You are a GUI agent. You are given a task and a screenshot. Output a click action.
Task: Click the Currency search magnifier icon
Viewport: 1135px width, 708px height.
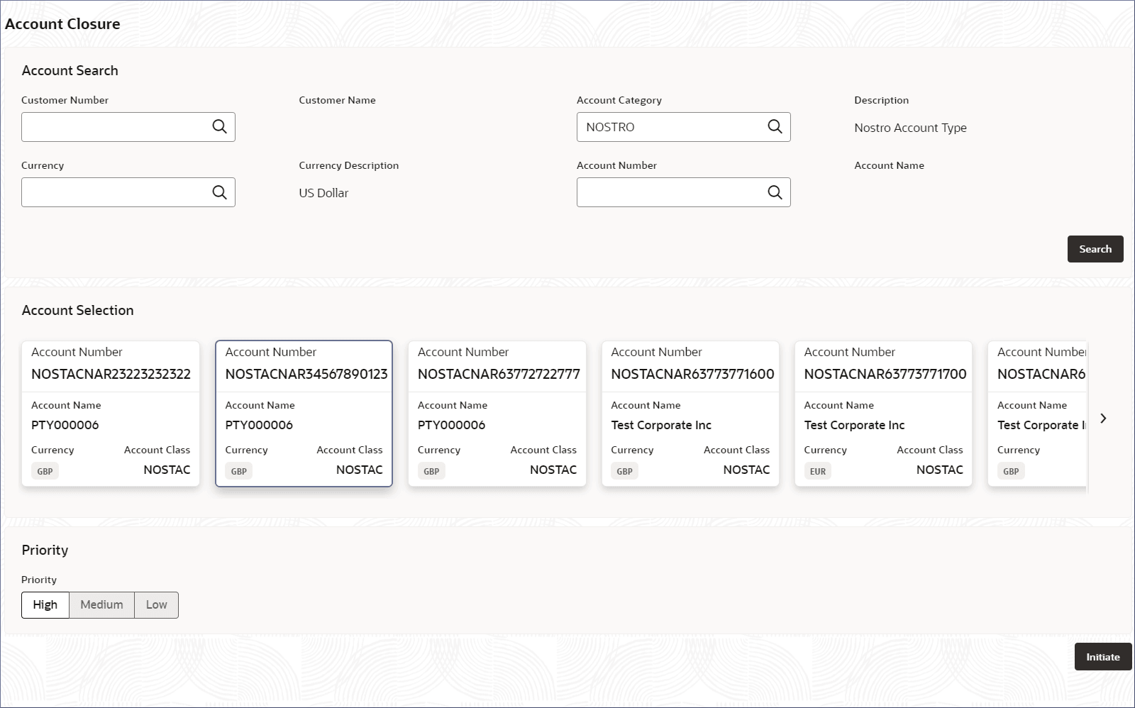point(220,192)
